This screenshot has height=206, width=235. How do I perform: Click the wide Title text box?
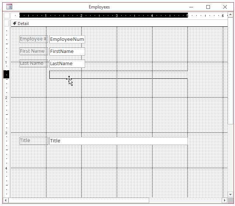tap(118, 141)
